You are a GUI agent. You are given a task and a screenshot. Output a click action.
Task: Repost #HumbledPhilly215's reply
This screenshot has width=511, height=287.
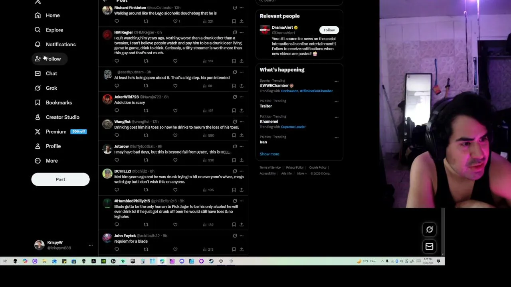coord(146,224)
